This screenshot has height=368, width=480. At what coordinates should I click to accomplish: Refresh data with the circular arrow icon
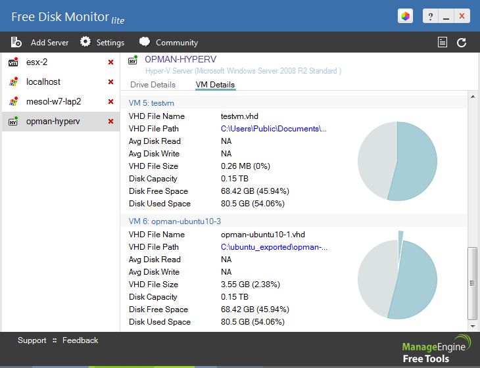[462, 43]
